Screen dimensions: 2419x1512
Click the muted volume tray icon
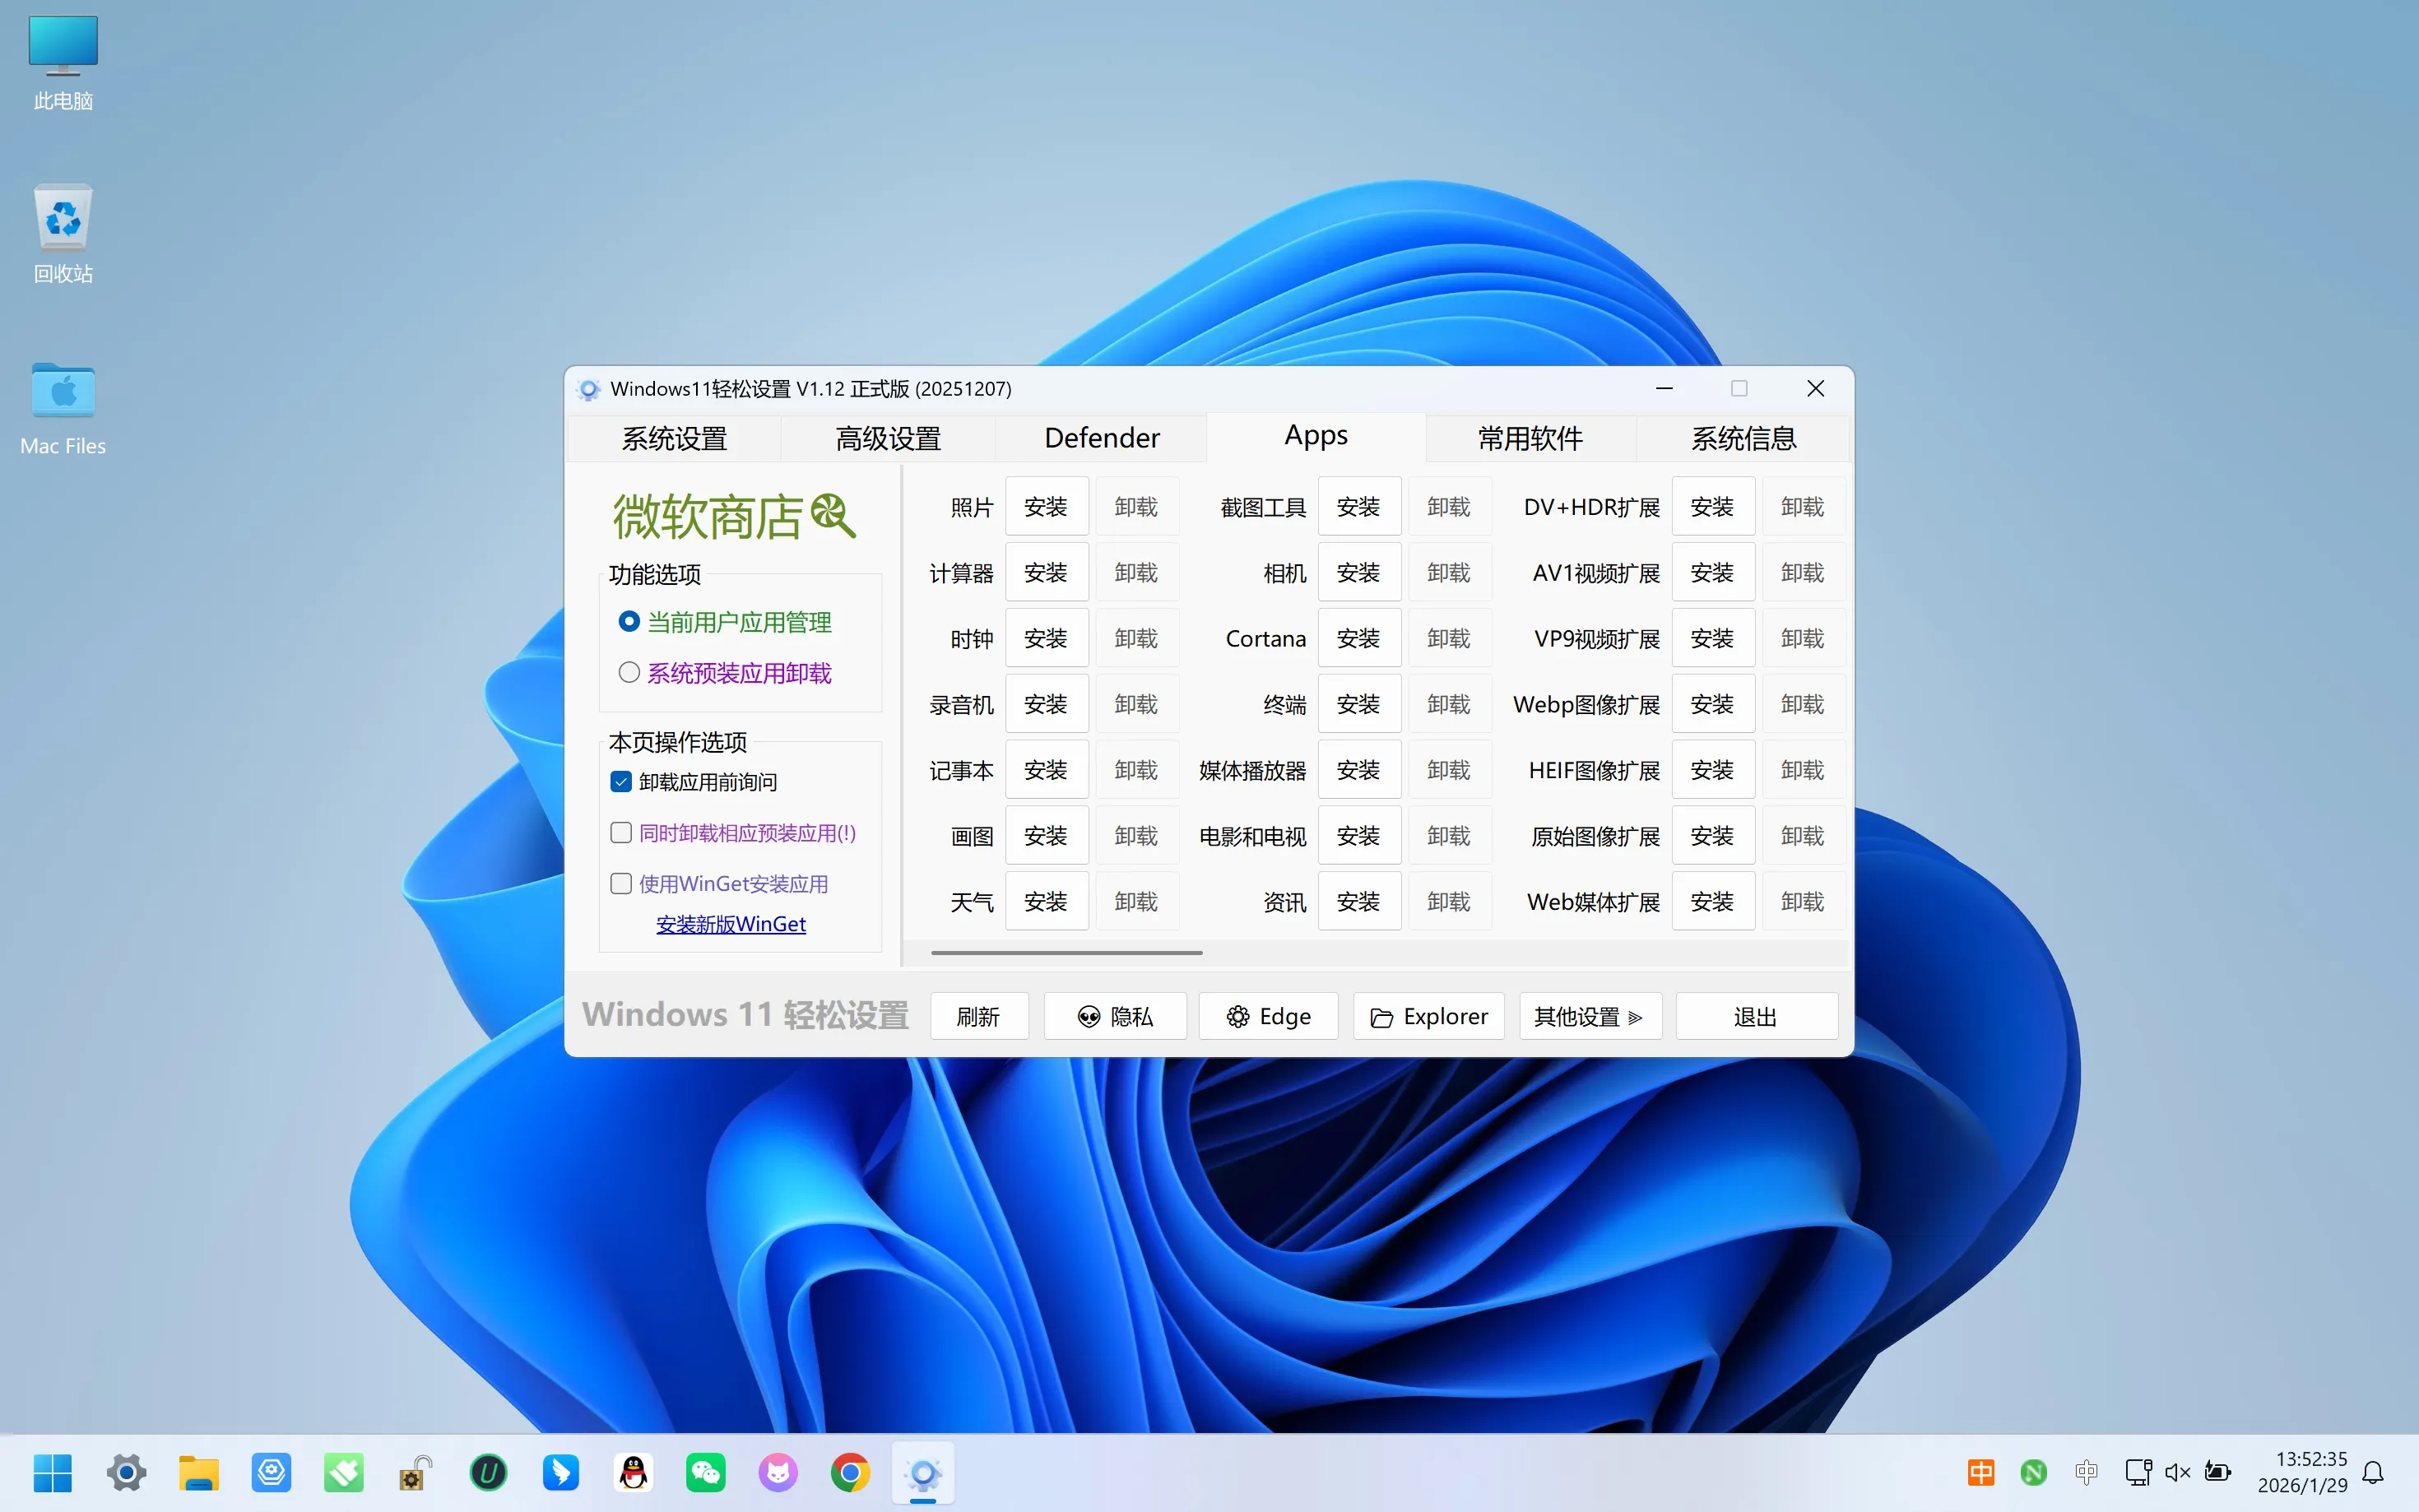(x=2177, y=1472)
